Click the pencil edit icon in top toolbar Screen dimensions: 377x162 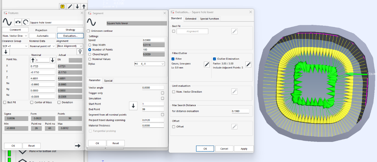click(70, 6)
